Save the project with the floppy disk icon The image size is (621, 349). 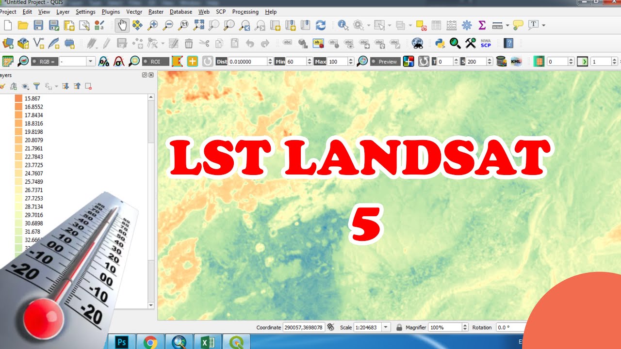click(38, 25)
